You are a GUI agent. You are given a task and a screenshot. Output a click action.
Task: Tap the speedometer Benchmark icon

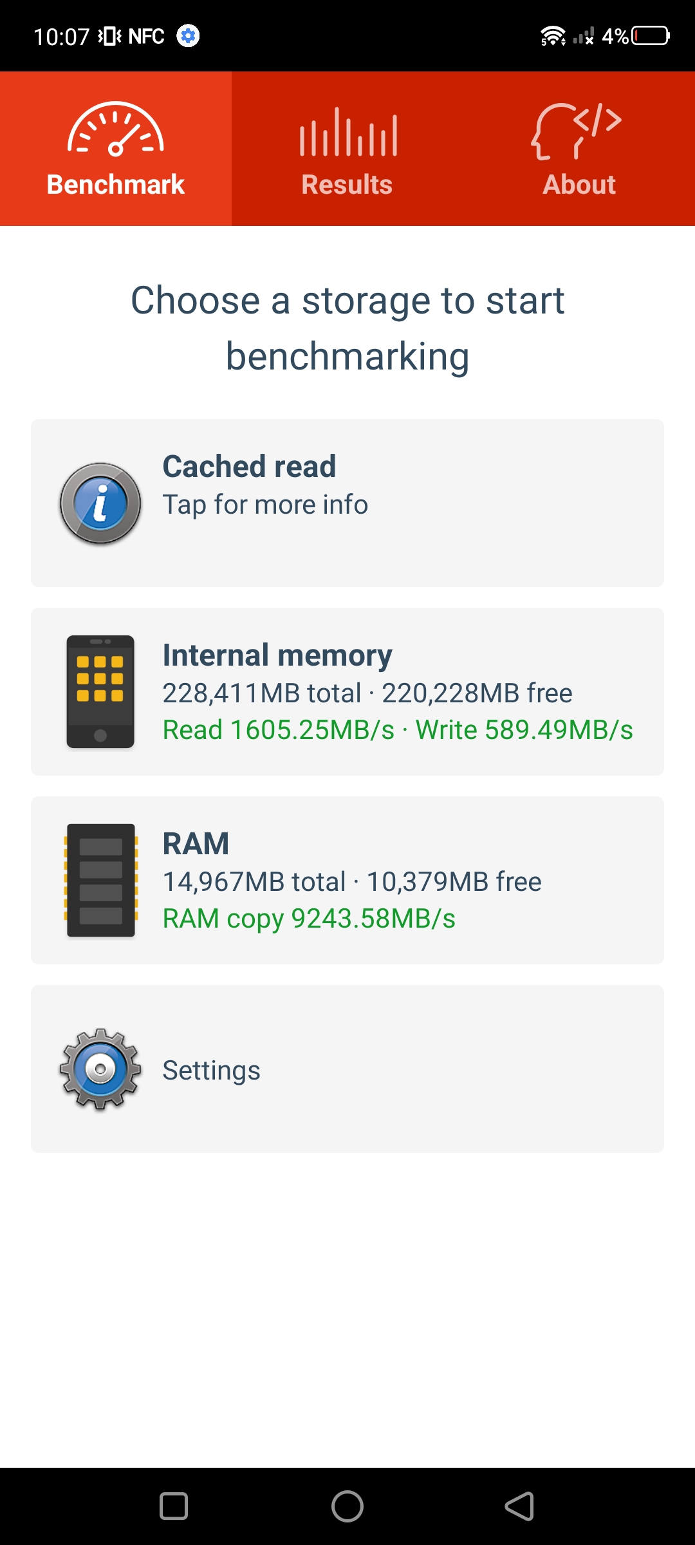(x=116, y=129)
